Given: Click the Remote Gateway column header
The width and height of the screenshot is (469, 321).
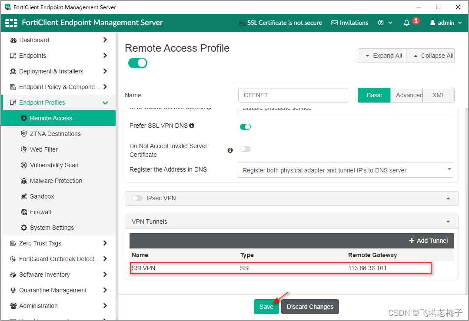Looking at the screenshot, I should point(373,255).
